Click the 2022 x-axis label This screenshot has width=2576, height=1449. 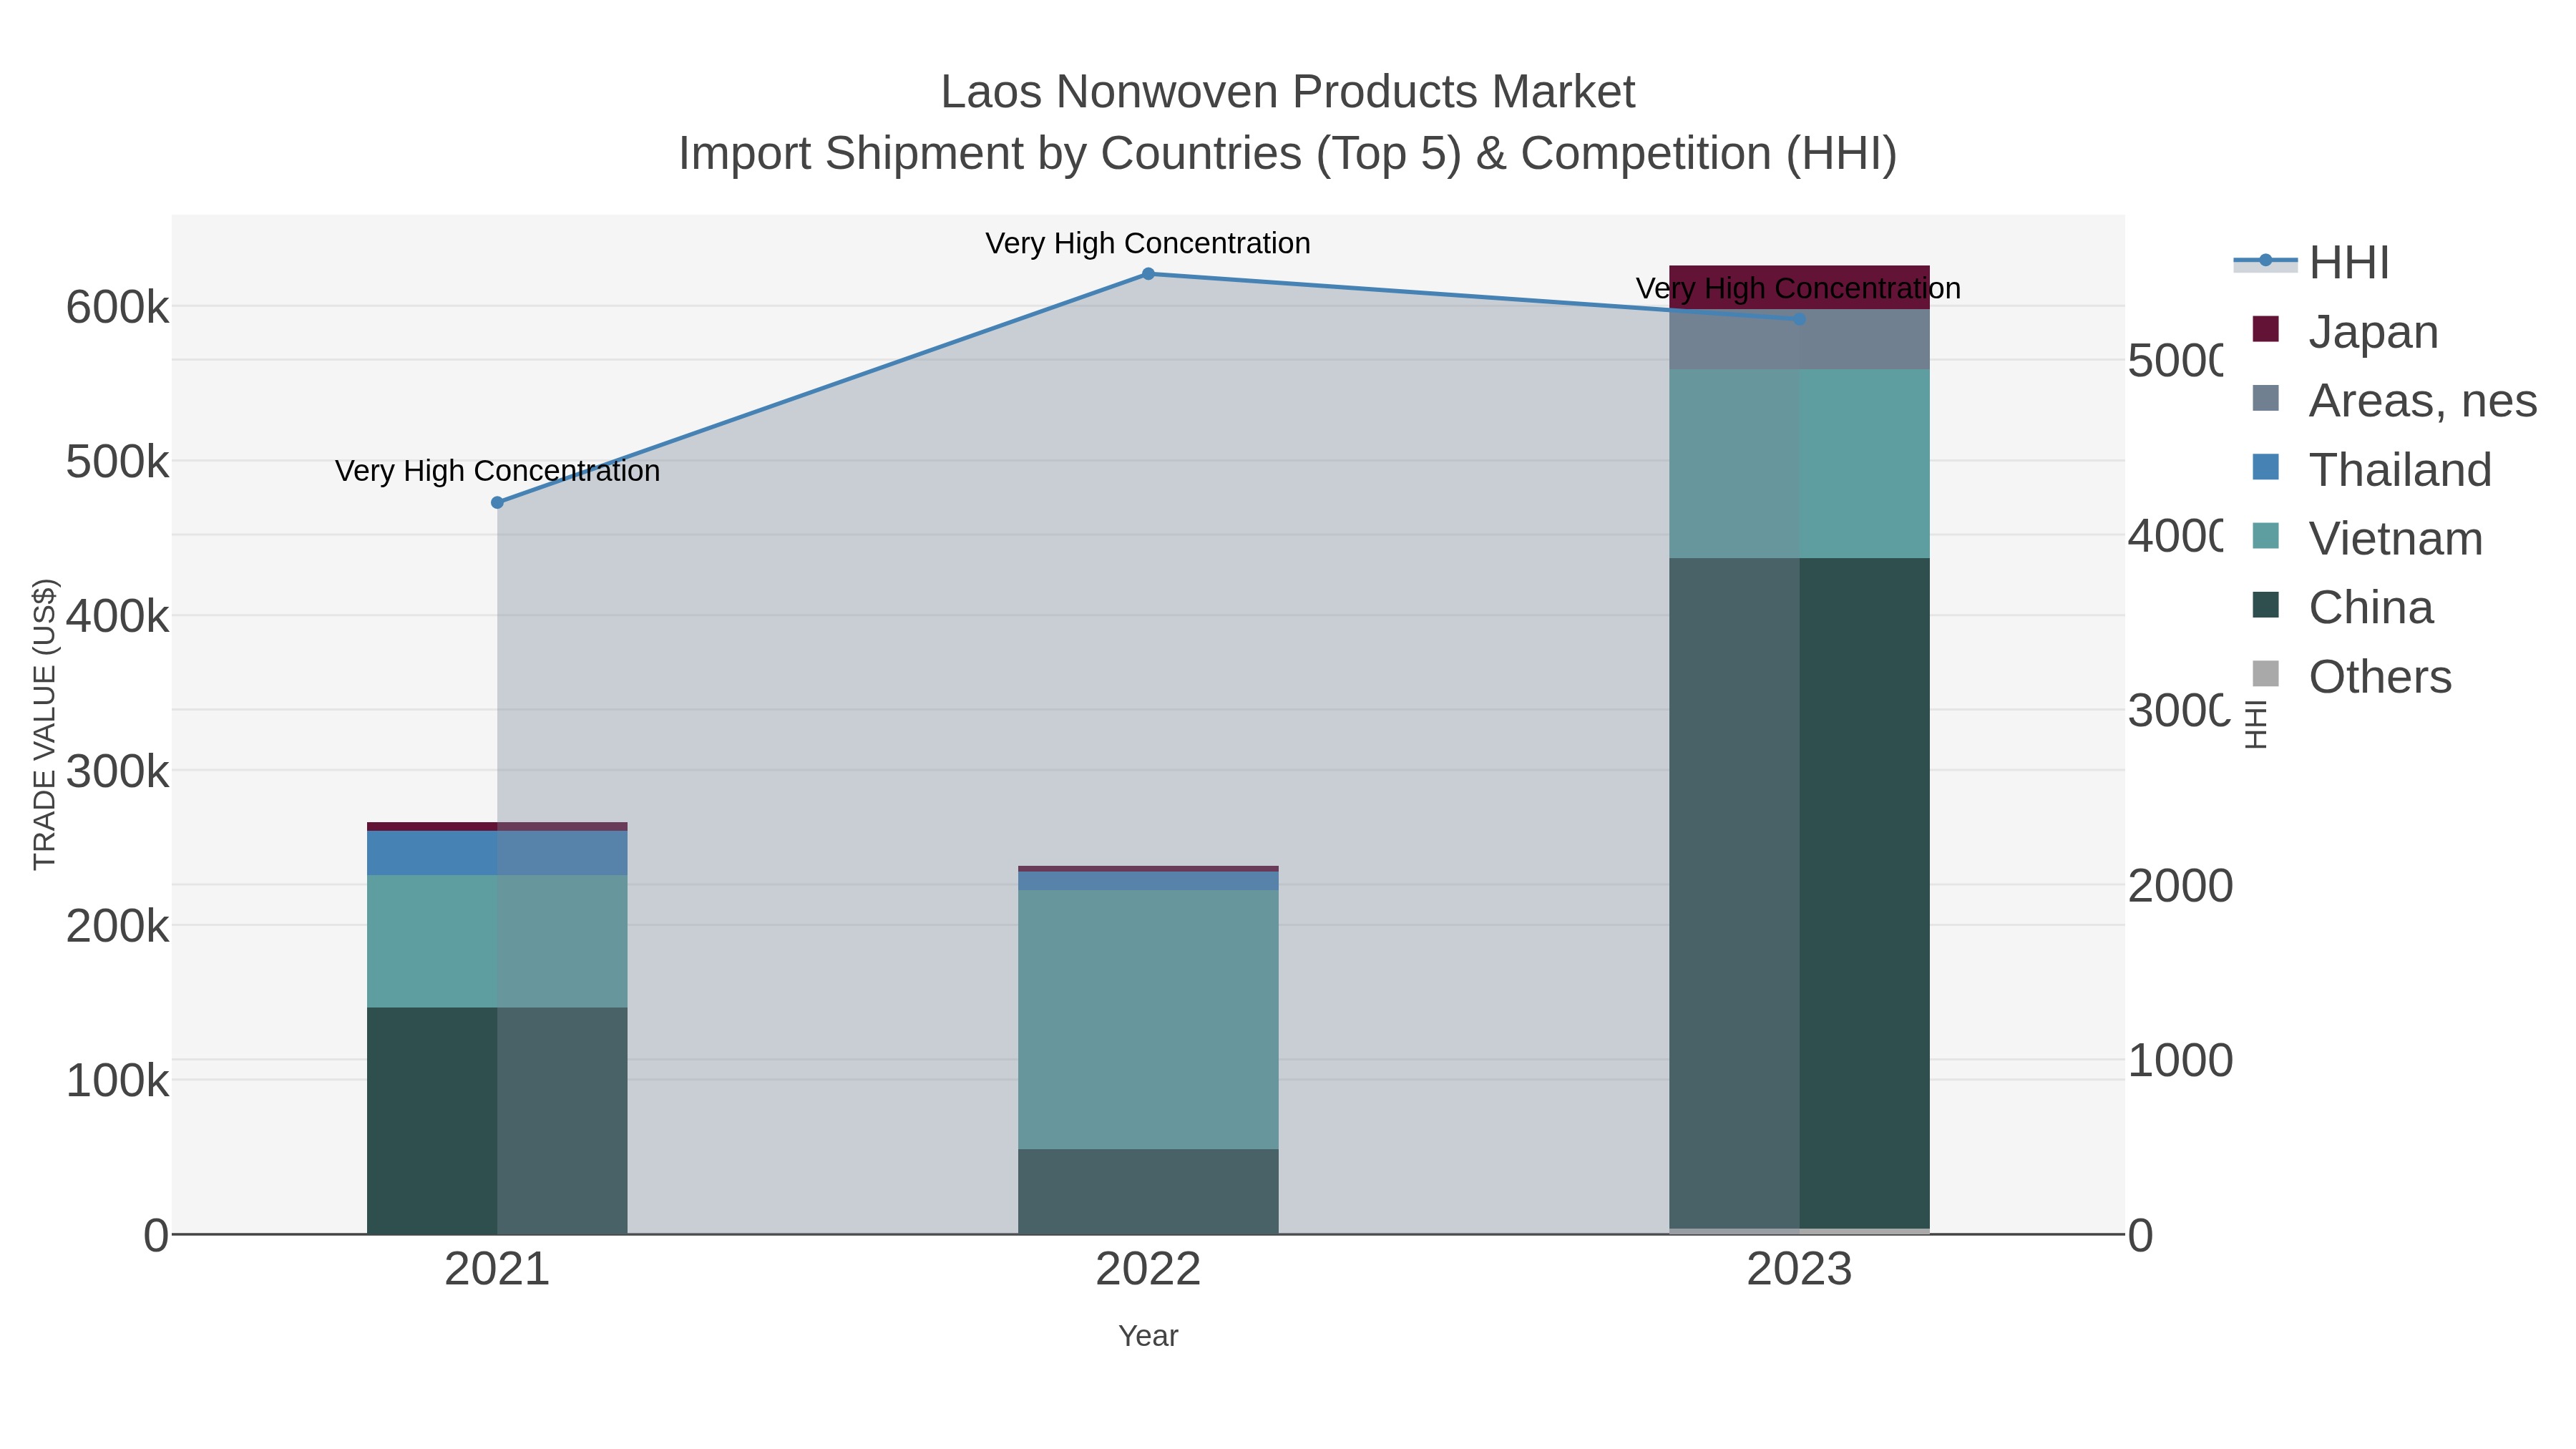1148,1269
